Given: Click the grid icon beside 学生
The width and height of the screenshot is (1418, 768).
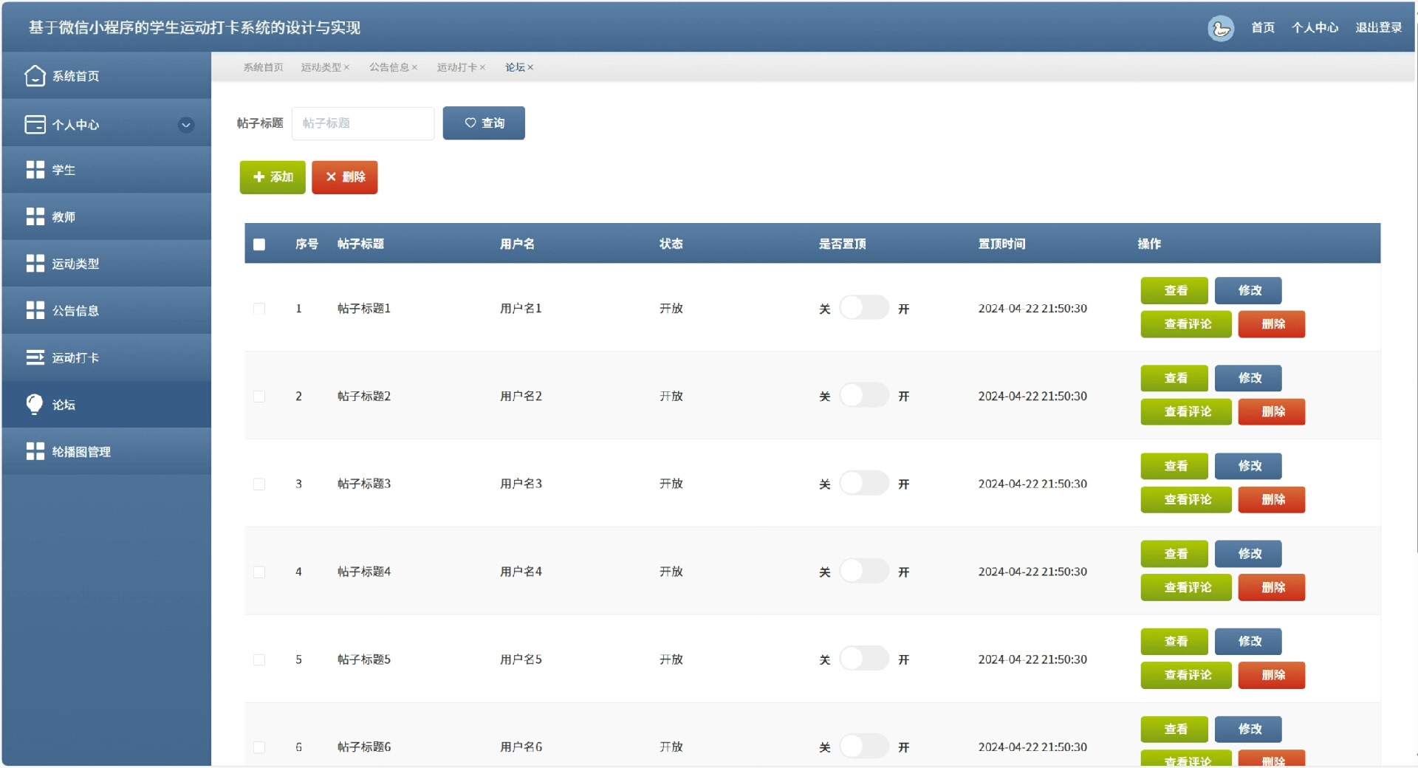Looking at the screenshot, I should coord(35,170).
